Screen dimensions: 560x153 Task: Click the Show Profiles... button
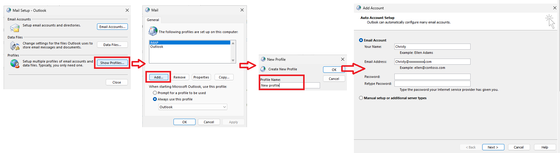(x=112, y=63)
